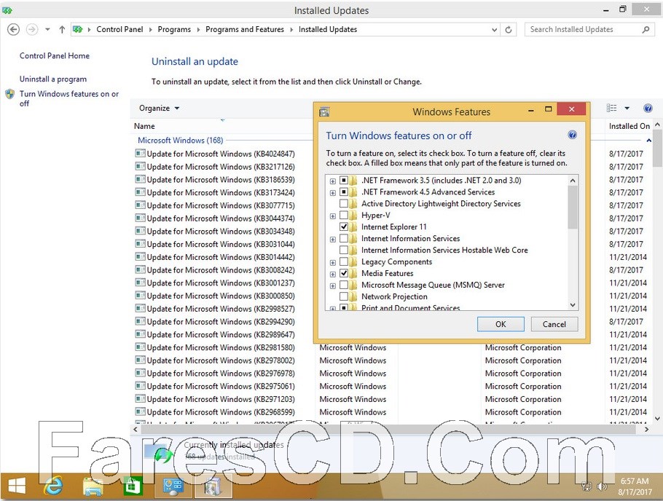The width and height of the screenshot is (663, 501).
Task: Confirm Windows Features with OK
Action: pyautogui.click(x=501, y=324)
